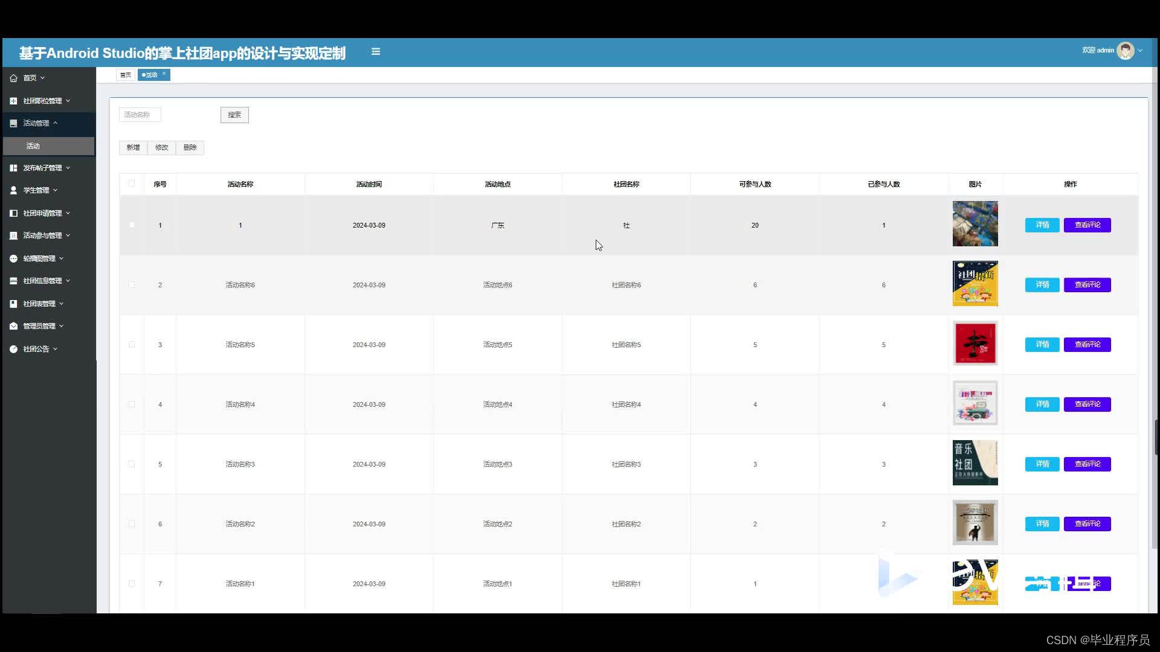Toggle the select-all header checkbox
The width and height of the screenshot is (1160, 652).
pyautogui.click(x=132, y=184)
